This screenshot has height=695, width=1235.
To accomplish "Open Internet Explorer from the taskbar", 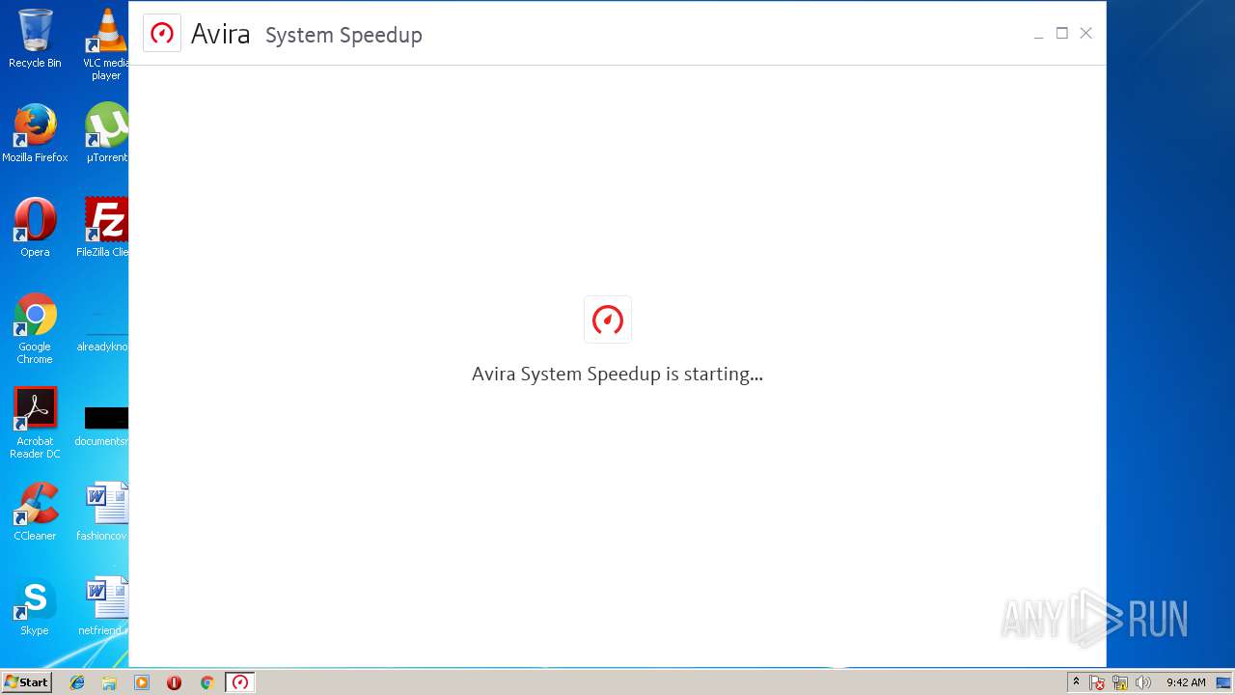I will point(77,682).
